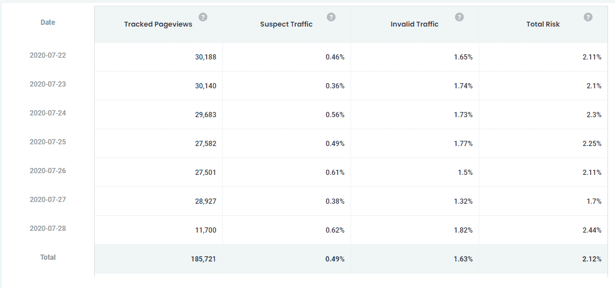
Task: Click the Total Risk header label
Action: pyautogui.click(x=543, y=24)
